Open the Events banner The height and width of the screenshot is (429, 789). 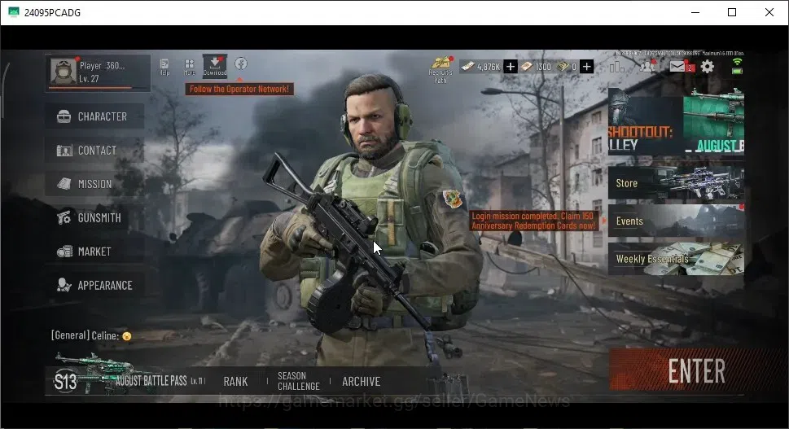pos(676,221)
